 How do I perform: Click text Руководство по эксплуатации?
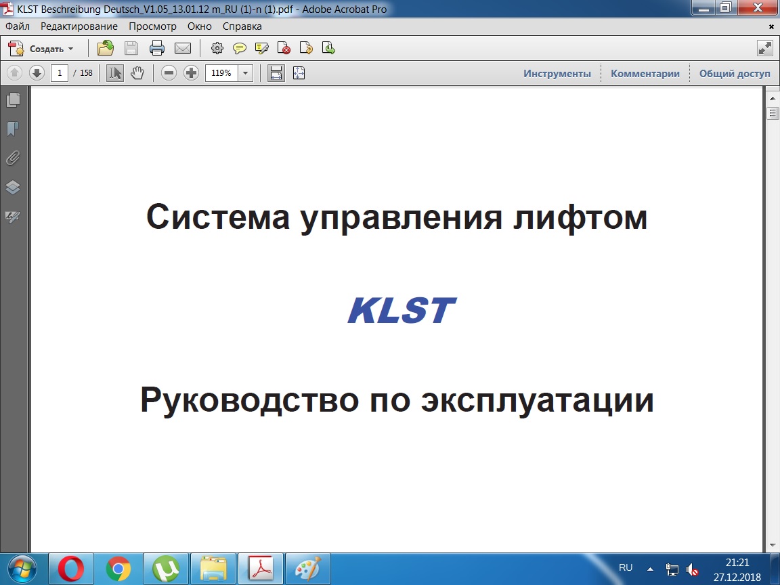397,400
